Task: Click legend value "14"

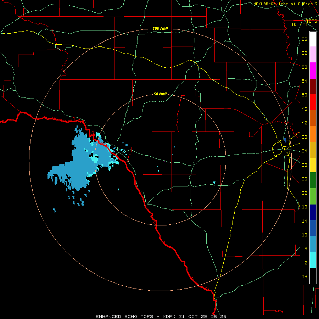Action: tap(304, 221)
